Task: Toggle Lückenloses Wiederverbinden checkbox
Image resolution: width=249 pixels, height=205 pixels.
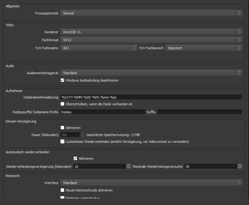Action: click(x=63, y=142)
